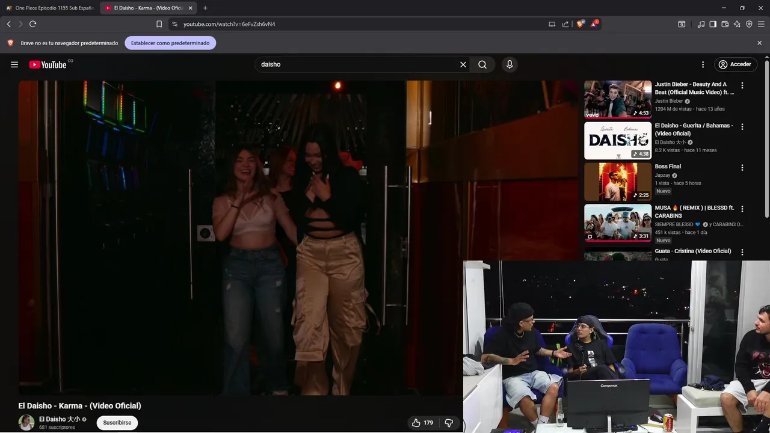
Task: Open El Daisho channel avatar
Action: pos(26,423)
